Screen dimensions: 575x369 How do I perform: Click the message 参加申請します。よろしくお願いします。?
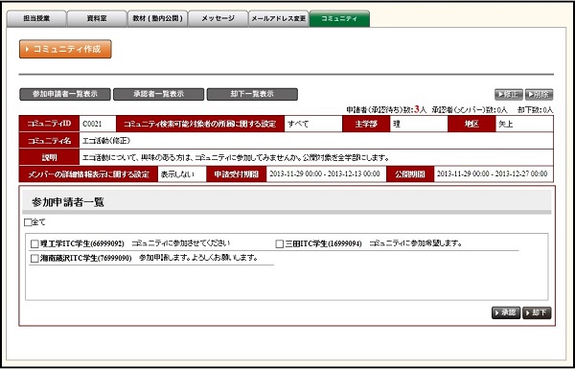tap(198, 258)
